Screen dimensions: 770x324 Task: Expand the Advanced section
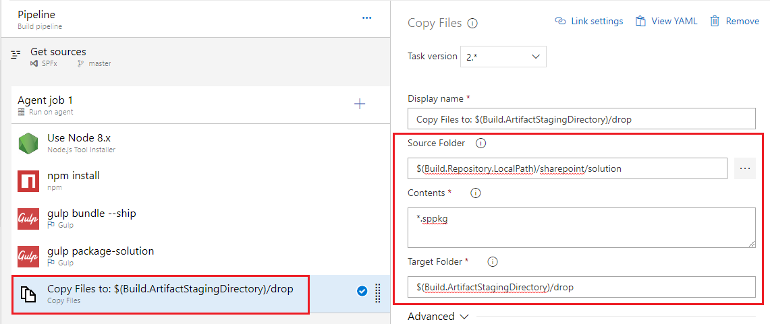pos(438,317)
